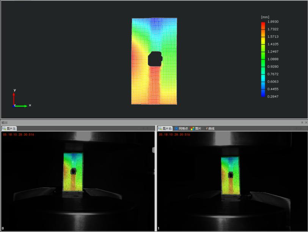This screenshot has width=308, height=232.
Task: Click the blue circle icon on the 网格点 tab
Action: pos(176,129)
